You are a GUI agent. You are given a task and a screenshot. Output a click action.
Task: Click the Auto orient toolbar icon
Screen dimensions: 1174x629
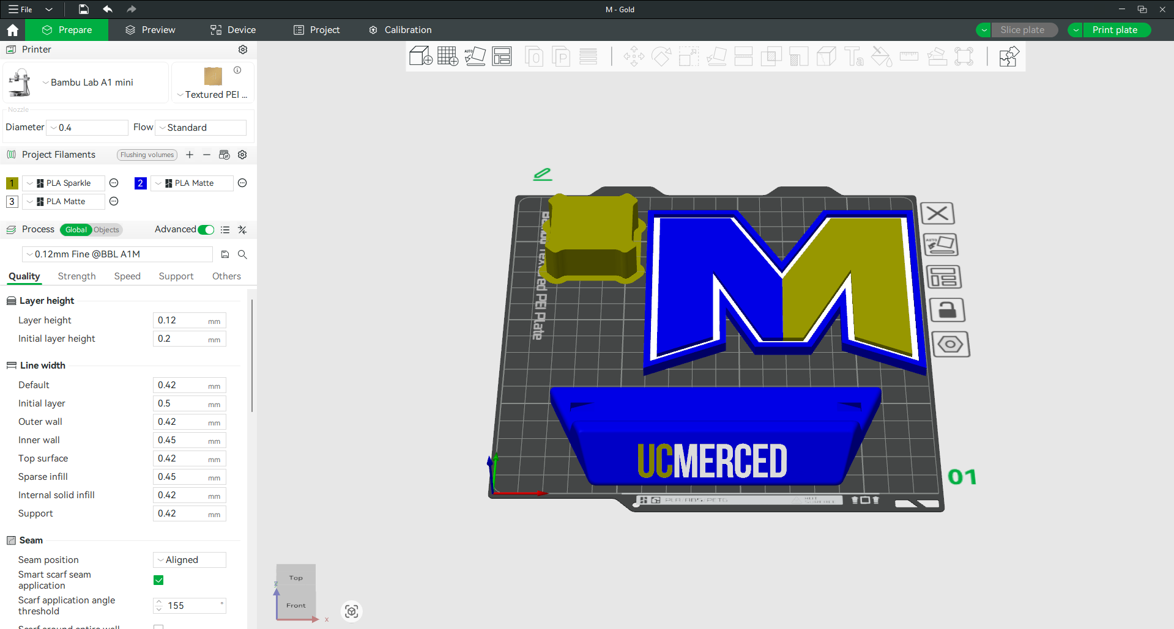click(475, 56)
